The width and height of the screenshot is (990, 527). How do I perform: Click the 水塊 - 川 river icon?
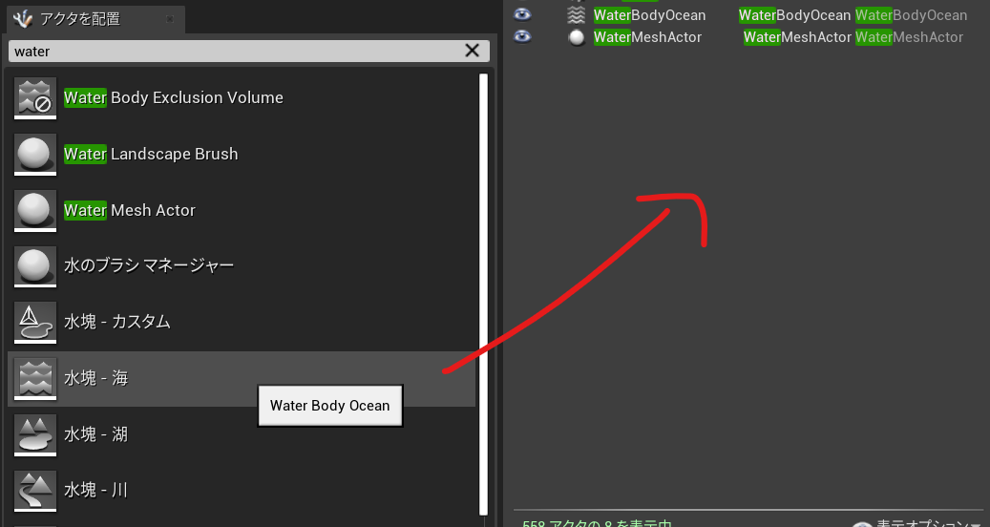pyautogui.click(x=35, y=491)
